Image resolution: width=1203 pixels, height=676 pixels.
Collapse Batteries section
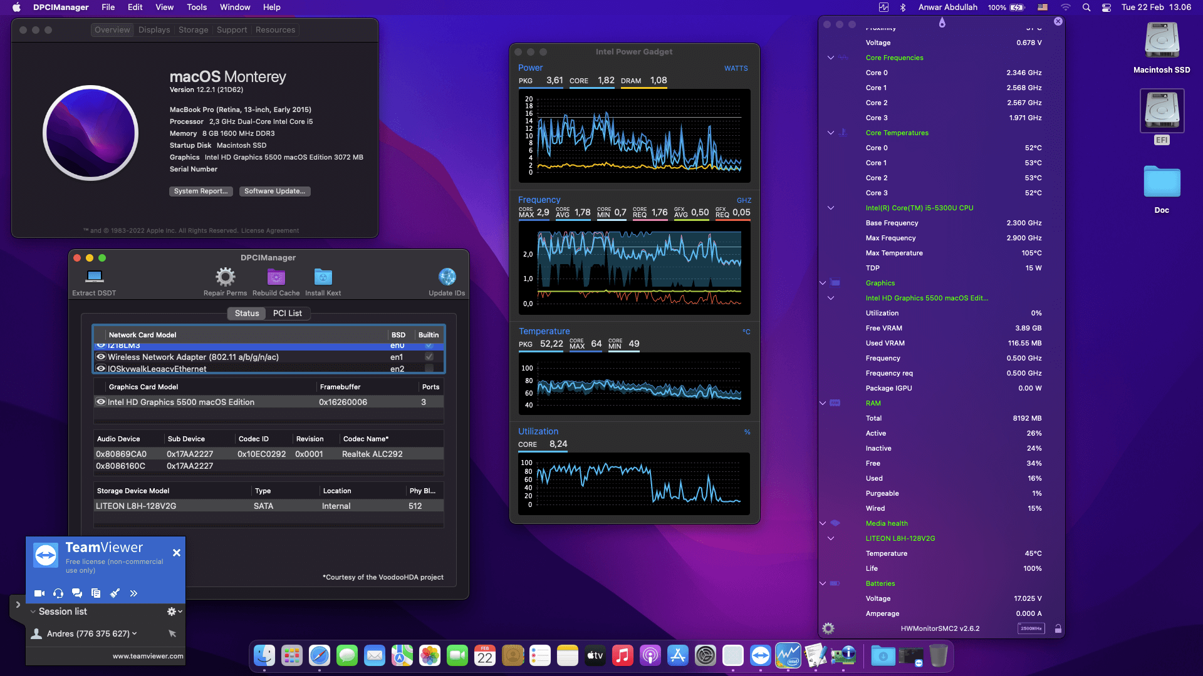[x=823, y=583]
